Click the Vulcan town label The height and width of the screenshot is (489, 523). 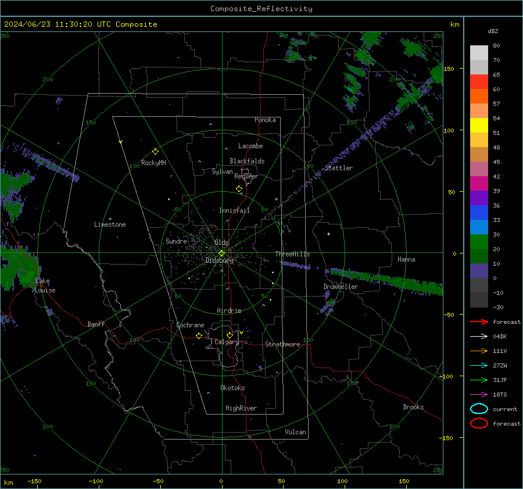(295, 432)
